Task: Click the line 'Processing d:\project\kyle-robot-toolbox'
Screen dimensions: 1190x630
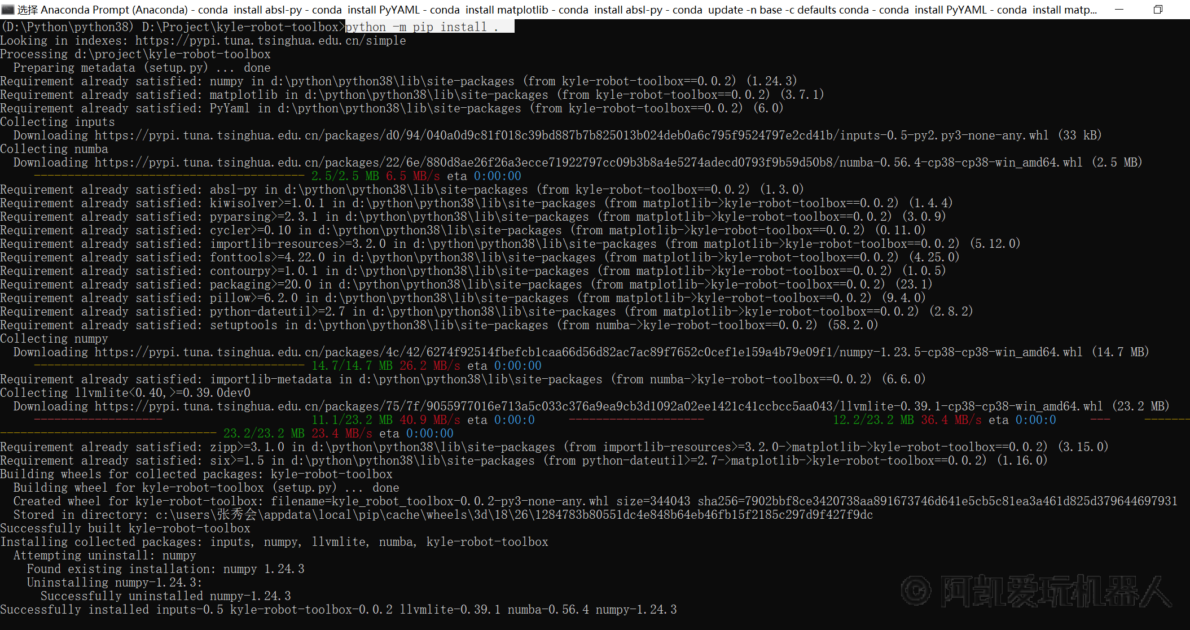Action: click(x=135, y=54)
